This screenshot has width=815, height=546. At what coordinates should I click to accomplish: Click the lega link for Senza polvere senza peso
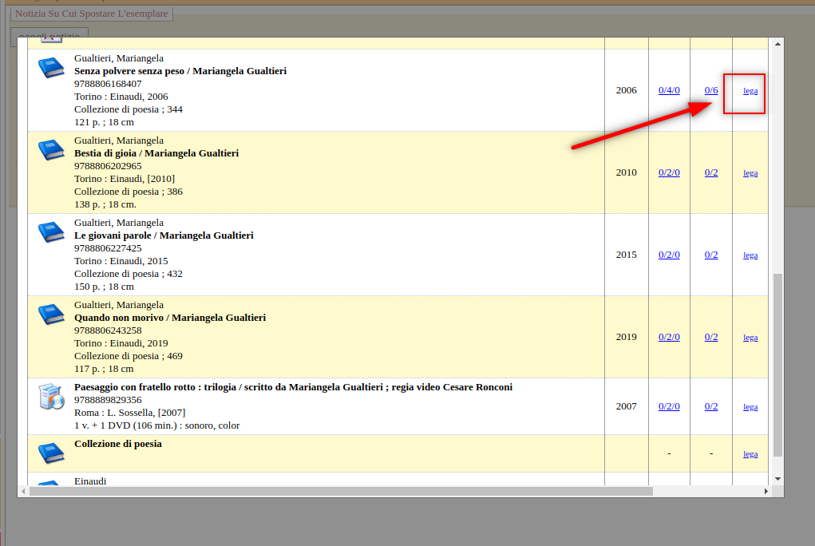pyautogui.click(x=750, y=91)
